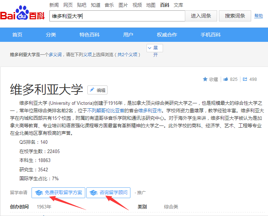Click the 本科生：18863 line

pos(35,160)
